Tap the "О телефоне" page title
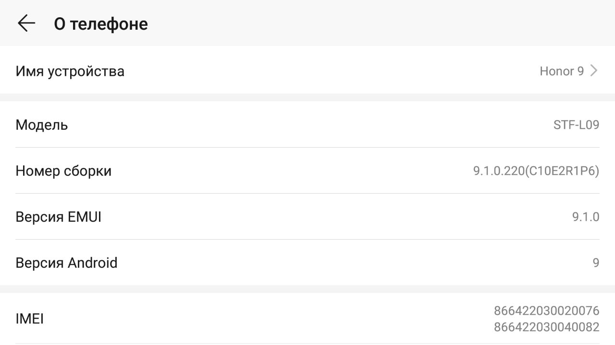The width and height of the screenshot is (615, 345). tap(101, 23)
